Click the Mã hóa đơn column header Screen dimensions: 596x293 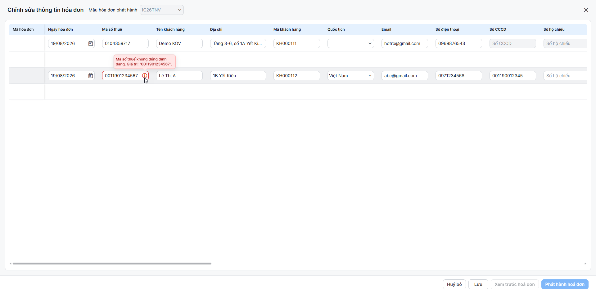click(23, 29)
